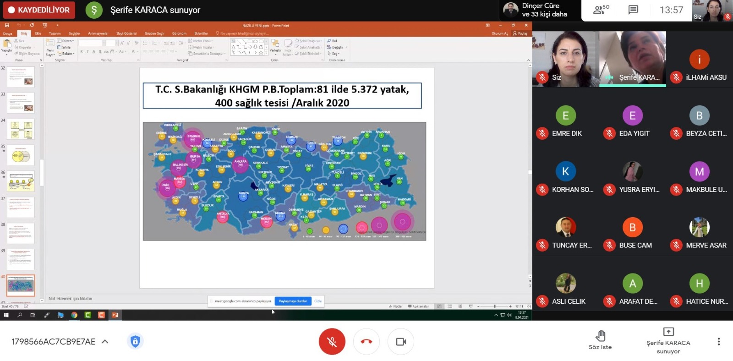The width and height of the screenshot is (733, 361).
Task: Select slide 39 thumbnail in panel
Action: 21,259
